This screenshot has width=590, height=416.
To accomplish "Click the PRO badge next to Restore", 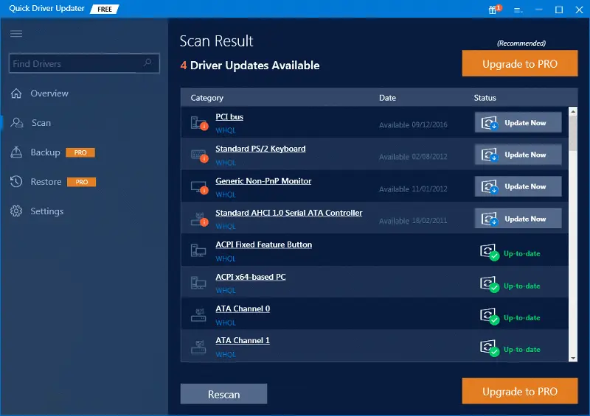I will point(81,182).
